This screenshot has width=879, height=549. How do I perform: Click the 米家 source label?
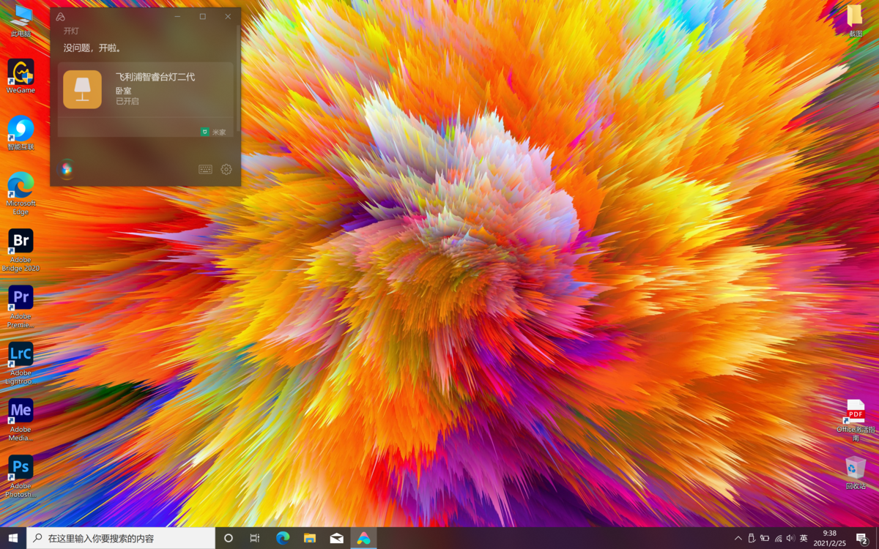tap(219, 132)
